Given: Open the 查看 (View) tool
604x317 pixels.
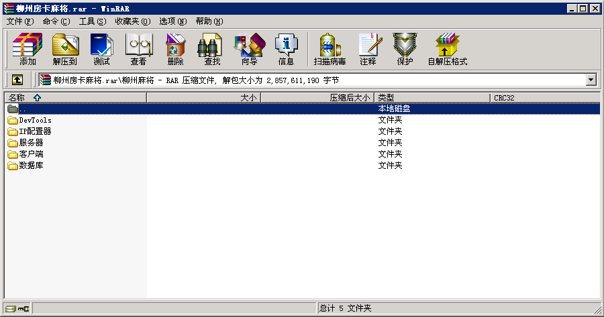Looking at the screenshot, I should [x=138, y=49].
